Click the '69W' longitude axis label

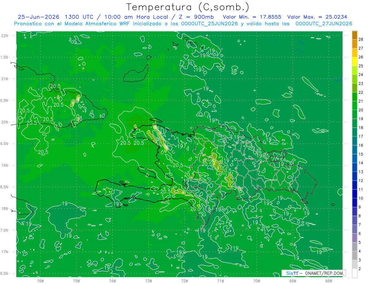293,281
